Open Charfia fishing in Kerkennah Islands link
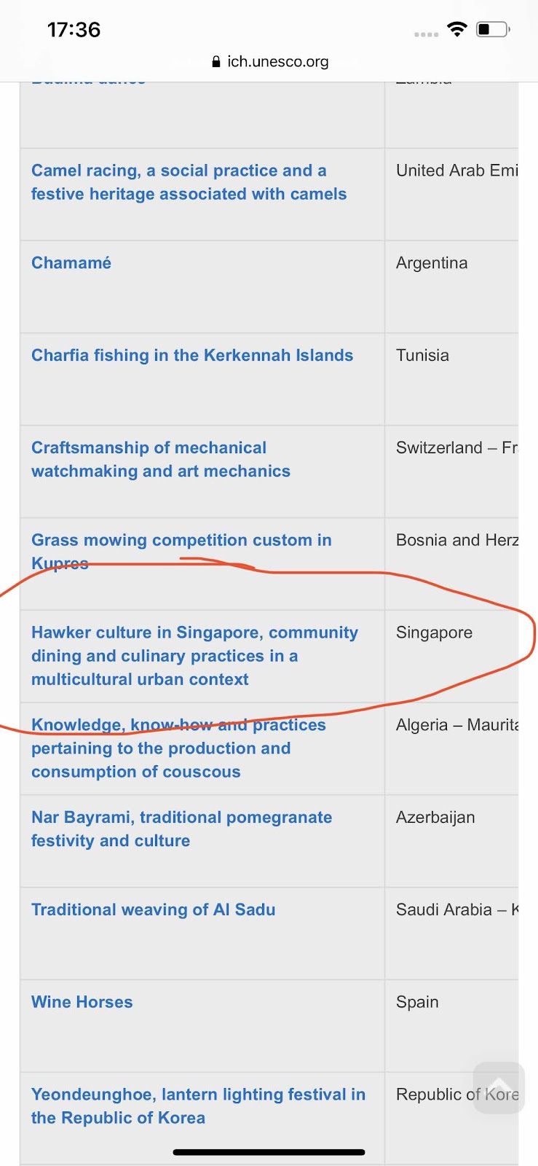Screen dimensions: 538x1166 [x=192, y=356]
